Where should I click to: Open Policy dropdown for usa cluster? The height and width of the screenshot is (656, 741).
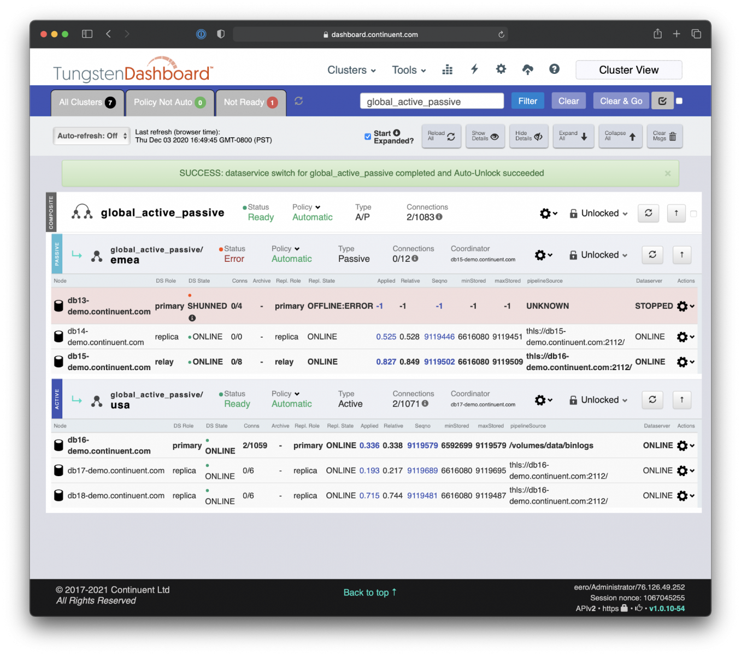coord(286,394)
